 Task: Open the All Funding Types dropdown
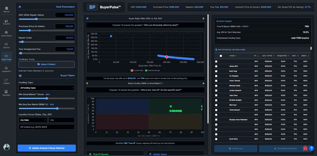point(46,88)
